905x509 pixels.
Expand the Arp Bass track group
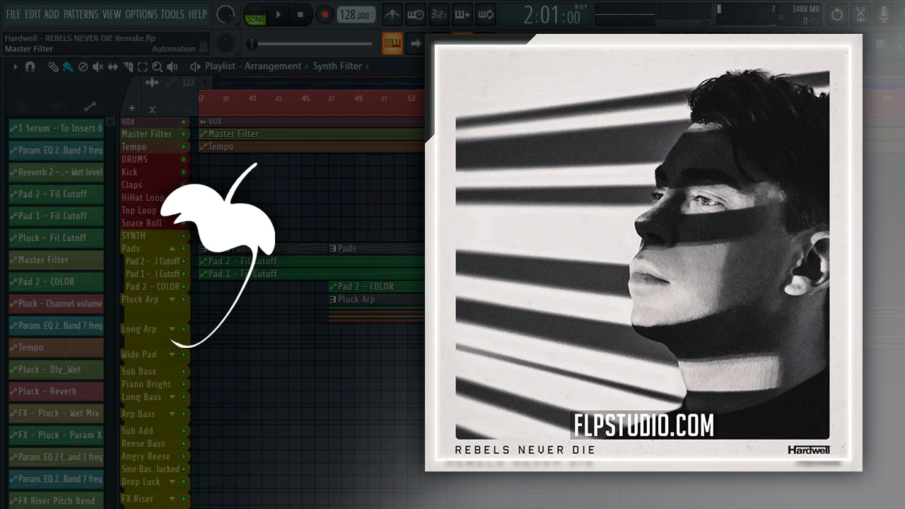[x=172, y=414]
